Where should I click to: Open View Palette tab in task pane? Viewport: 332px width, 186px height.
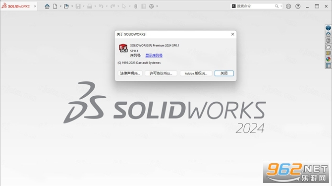tap(328, 53)
